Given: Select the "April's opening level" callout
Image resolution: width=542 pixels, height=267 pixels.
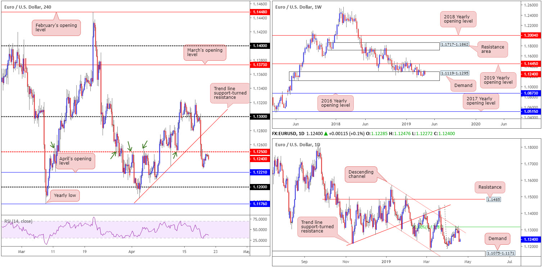Looking at the screenshot, I should [x=75, y=161].
